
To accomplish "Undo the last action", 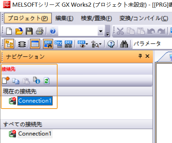I will [x=151, y=31].
